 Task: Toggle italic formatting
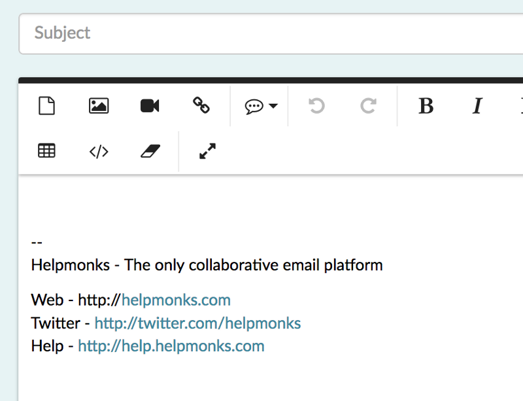478,106
